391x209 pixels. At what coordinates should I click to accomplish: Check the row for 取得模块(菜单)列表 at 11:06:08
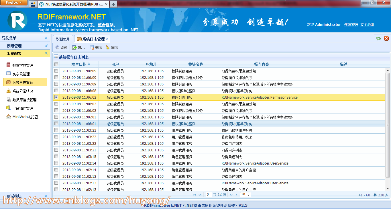[56, 91]
